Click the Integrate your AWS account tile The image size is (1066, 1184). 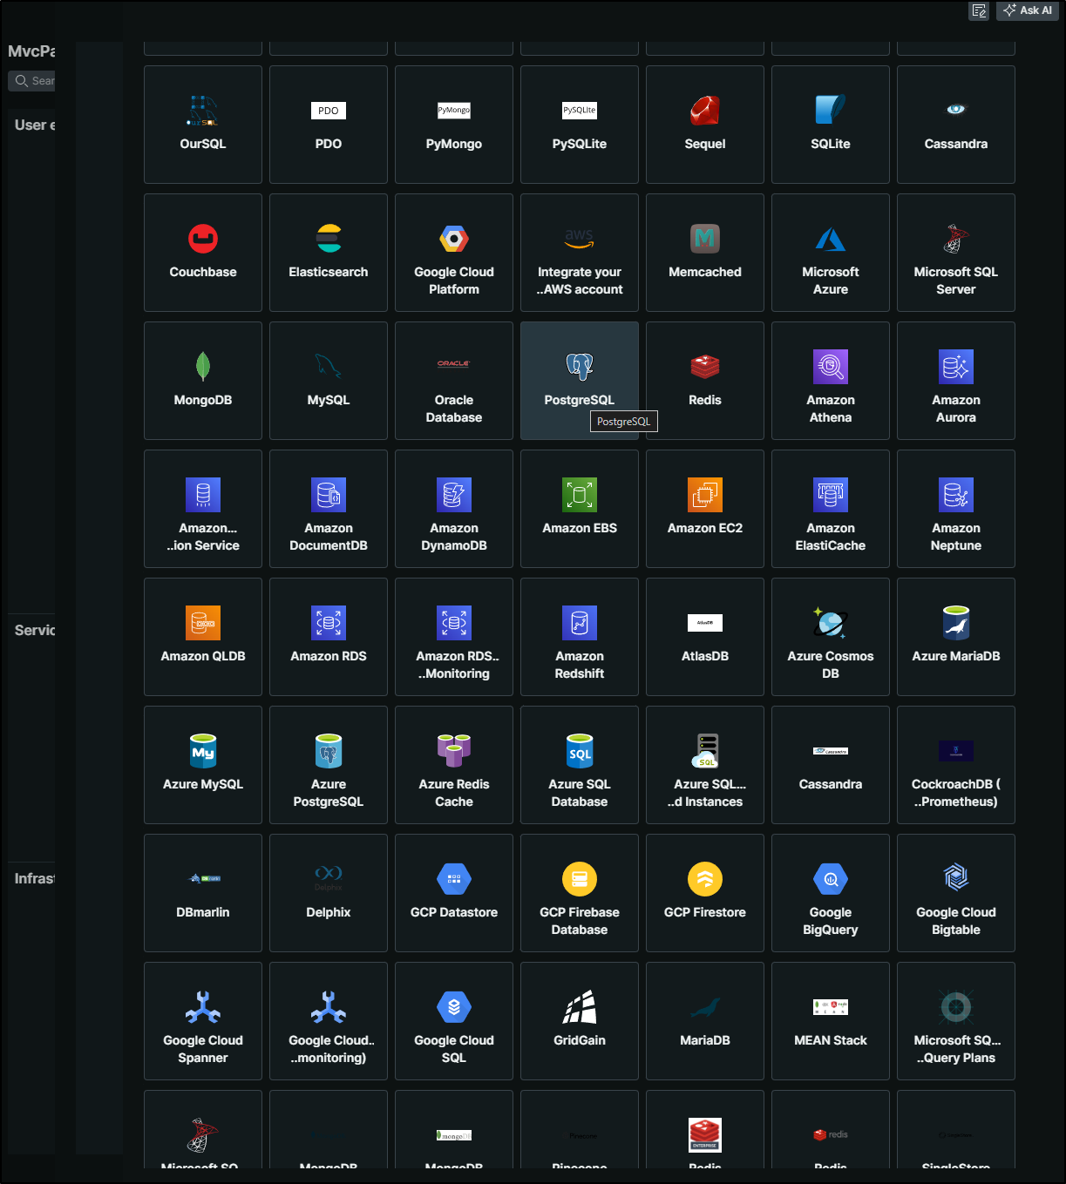(x=580, y=253)
